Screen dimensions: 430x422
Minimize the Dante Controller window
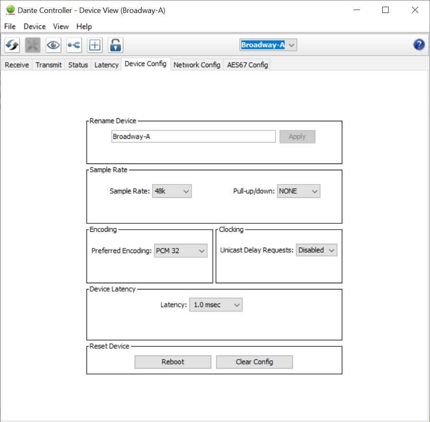tap(356, 10)
